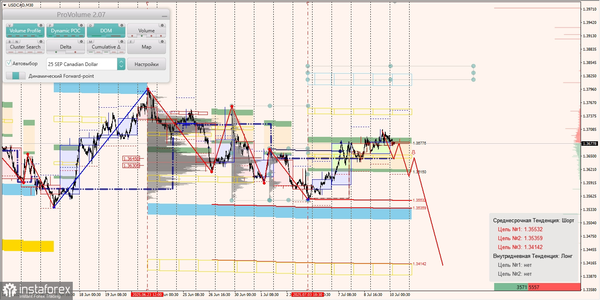600x300 pixels.
Task: Click the black triangle before USDCAD,M30
Action: click(4, 5)
